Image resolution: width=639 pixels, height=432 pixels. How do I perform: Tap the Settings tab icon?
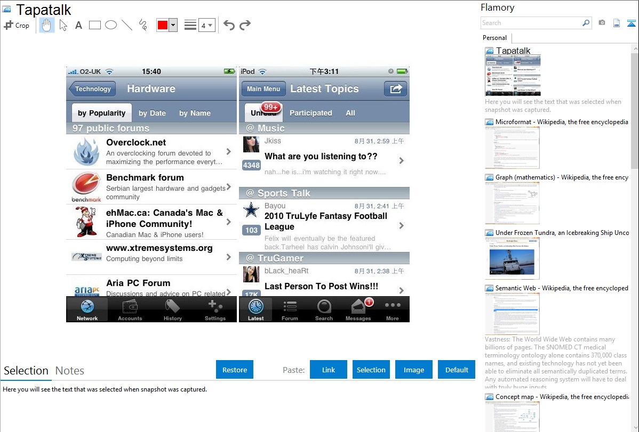[x=215, y=309]
